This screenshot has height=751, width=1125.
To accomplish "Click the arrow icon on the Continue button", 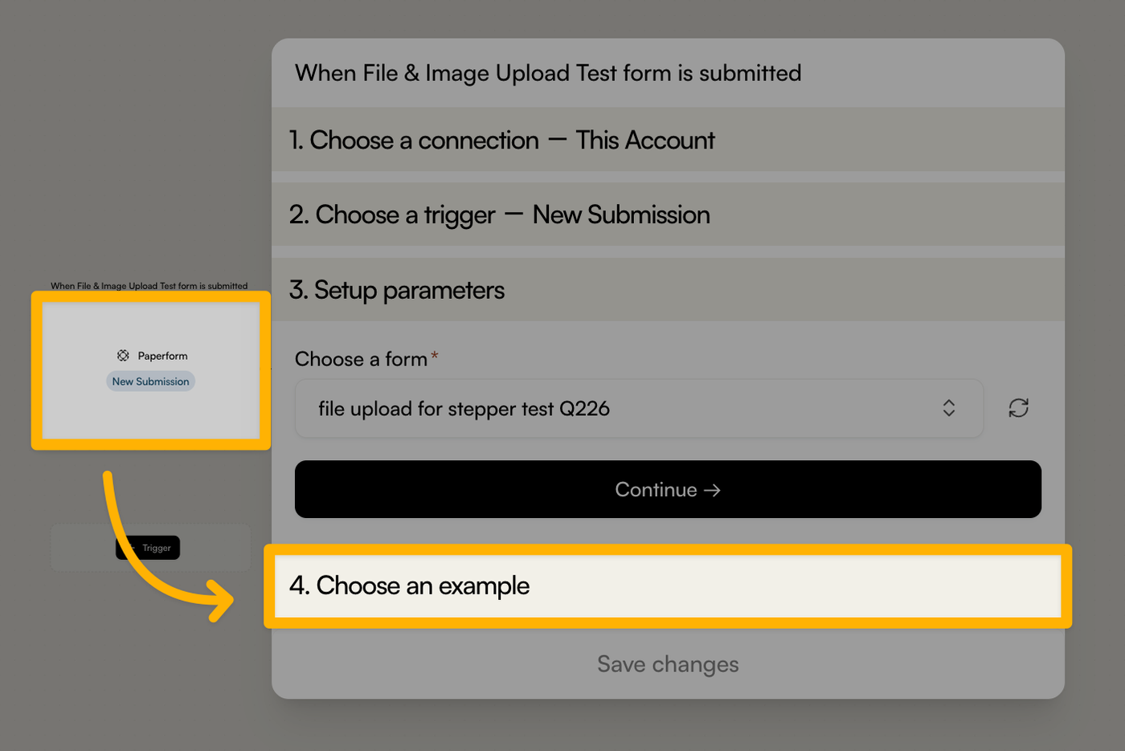I will coord(712,490).
